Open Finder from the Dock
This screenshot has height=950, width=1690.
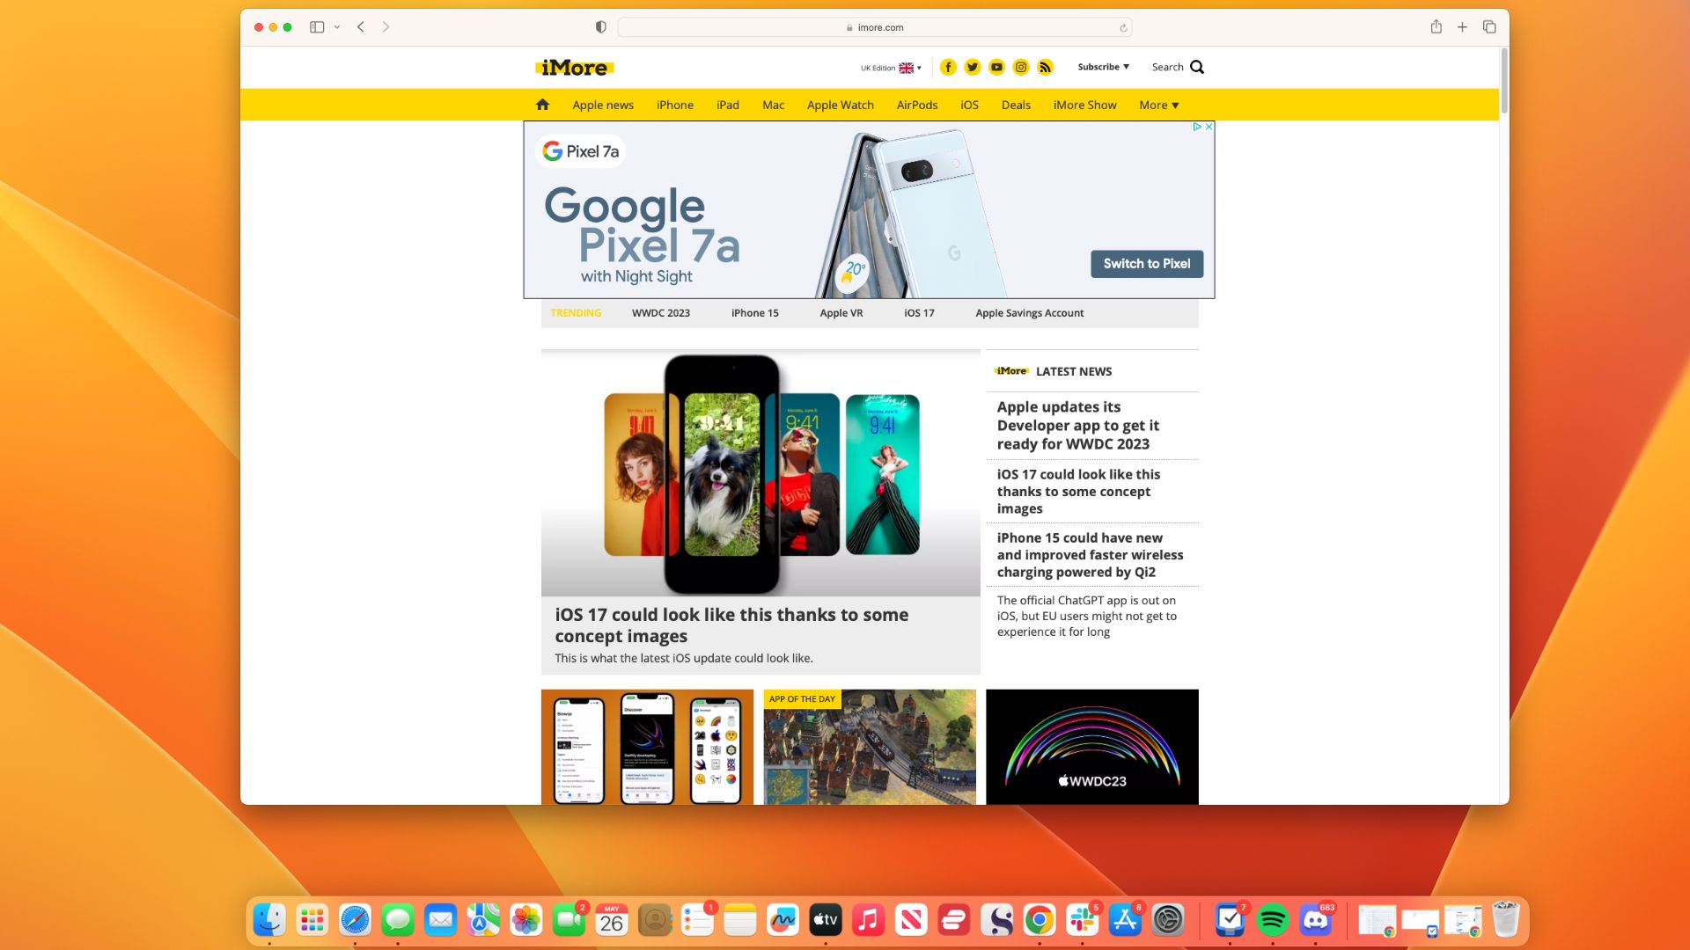(x=269, y=920)
